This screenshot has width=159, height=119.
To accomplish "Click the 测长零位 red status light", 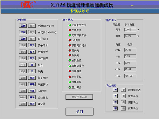I will click(x=70, y=77).
